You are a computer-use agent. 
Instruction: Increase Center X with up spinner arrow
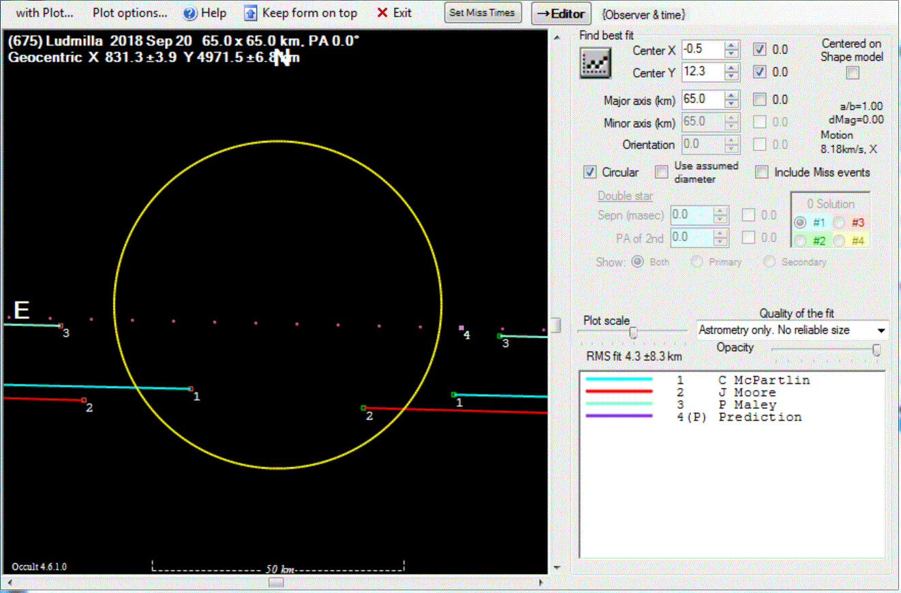(x=731, y=46)
